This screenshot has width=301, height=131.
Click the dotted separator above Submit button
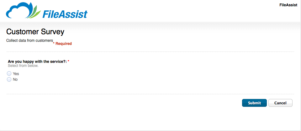click(x=150, y=94)
